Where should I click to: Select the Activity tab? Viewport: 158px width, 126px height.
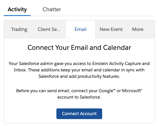(x=17, y=9)
